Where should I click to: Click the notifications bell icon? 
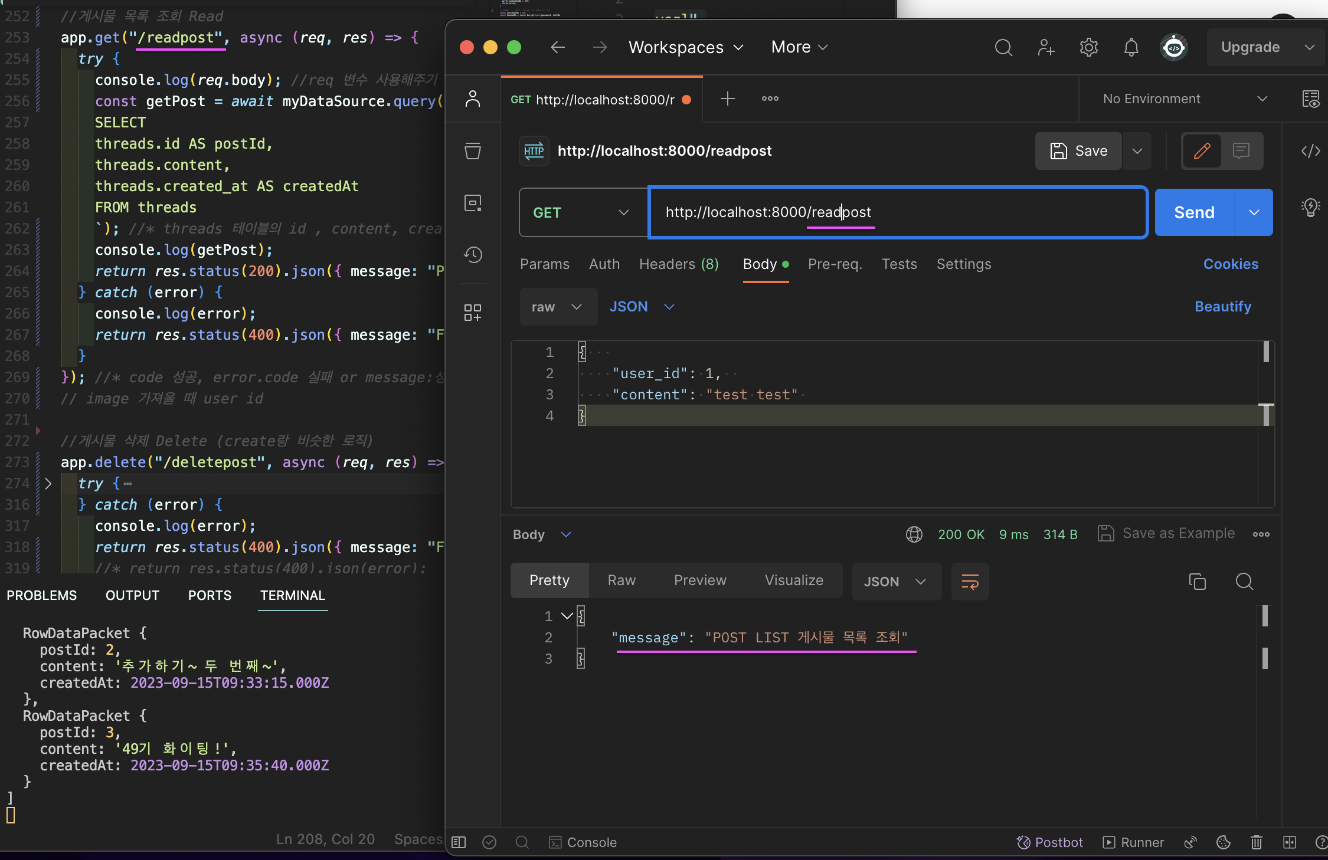point(1131,47)
